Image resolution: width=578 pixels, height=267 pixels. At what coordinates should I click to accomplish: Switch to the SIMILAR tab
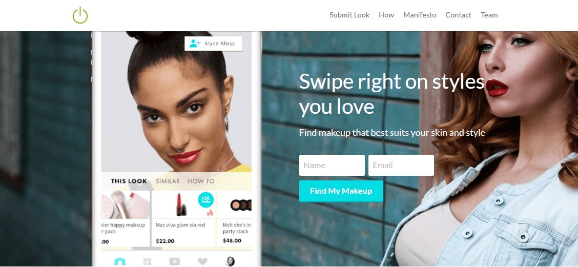[x=168, y=181]
